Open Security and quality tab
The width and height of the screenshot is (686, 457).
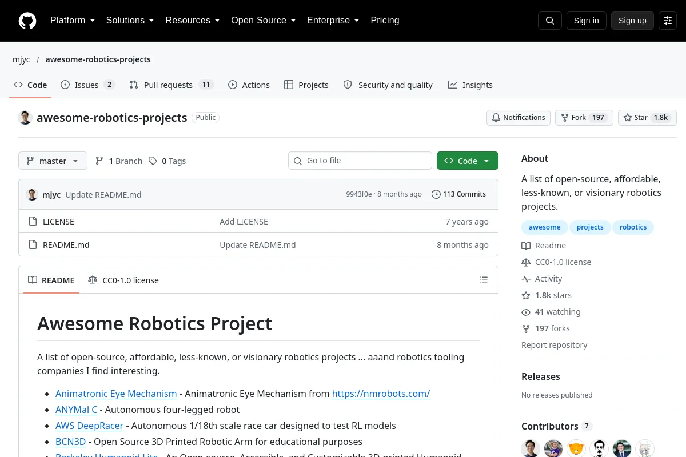pos(388,85)
